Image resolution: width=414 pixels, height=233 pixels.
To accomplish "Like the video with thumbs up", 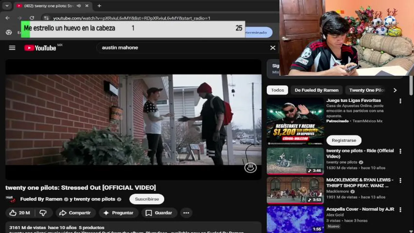I will pyautogui.click(x=20, y=213).
